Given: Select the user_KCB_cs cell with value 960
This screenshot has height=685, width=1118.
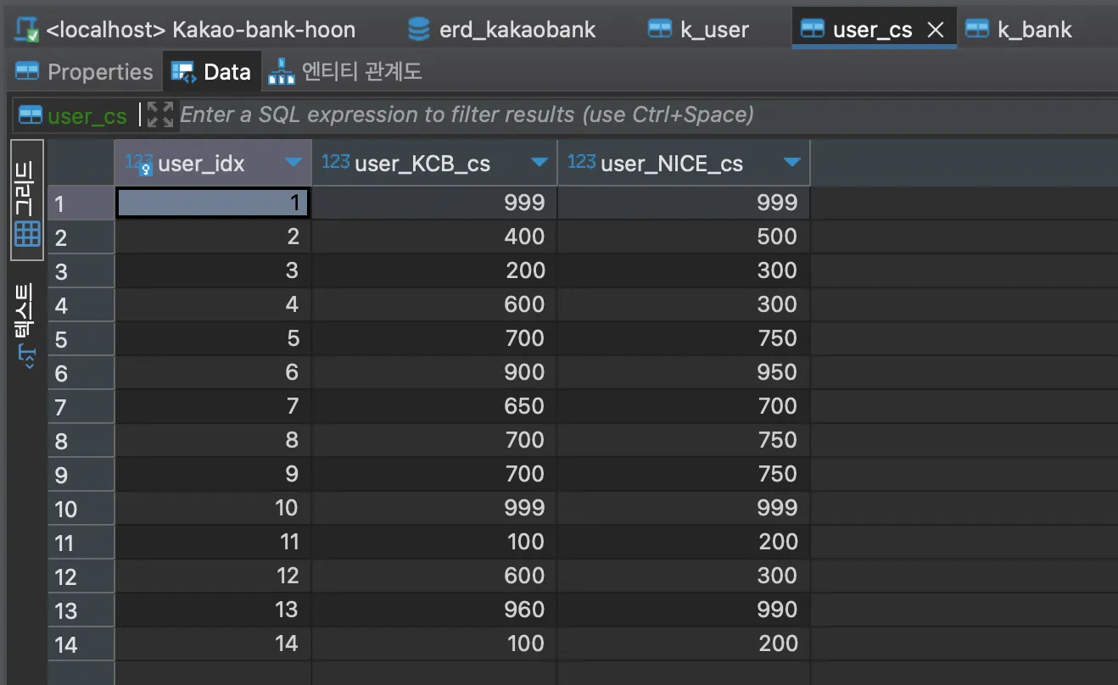Looking at the screenshot, I should [434, 610].
